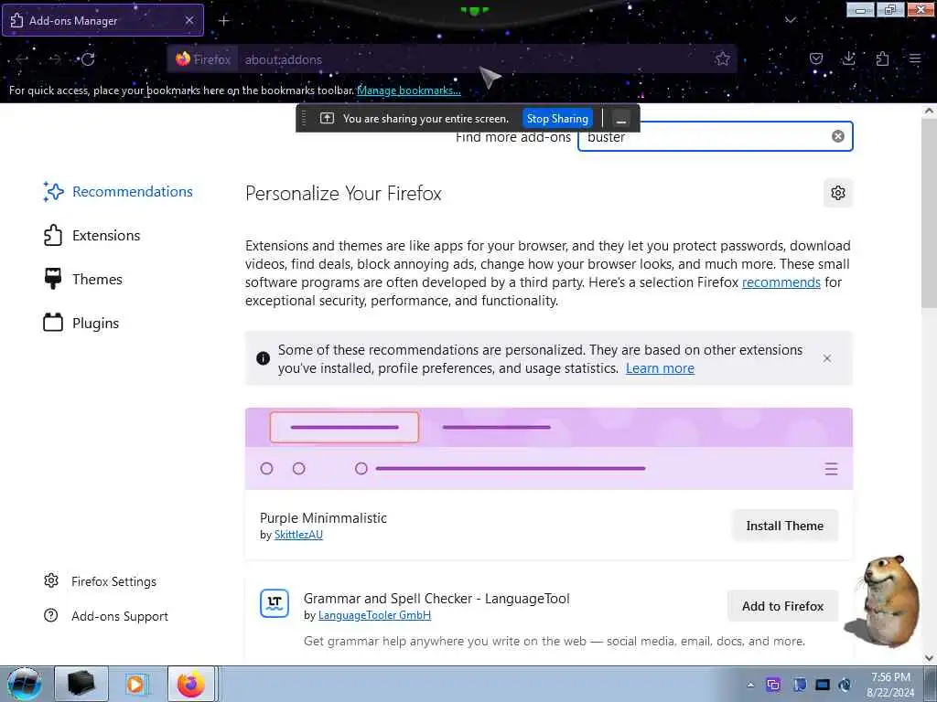Open a new tab with plus button

[x=223, y=21]
